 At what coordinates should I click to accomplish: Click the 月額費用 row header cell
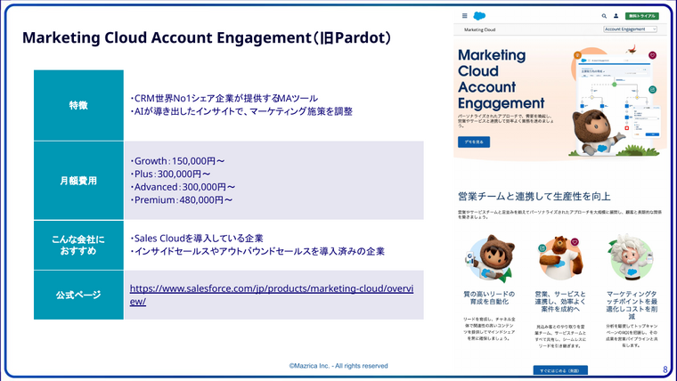pos(78,181)
